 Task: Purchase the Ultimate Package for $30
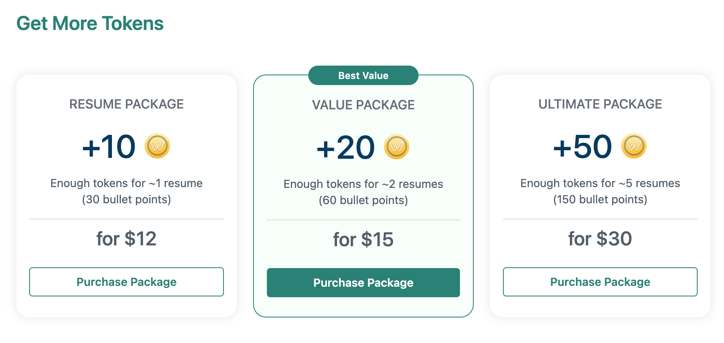pos(600,282)
